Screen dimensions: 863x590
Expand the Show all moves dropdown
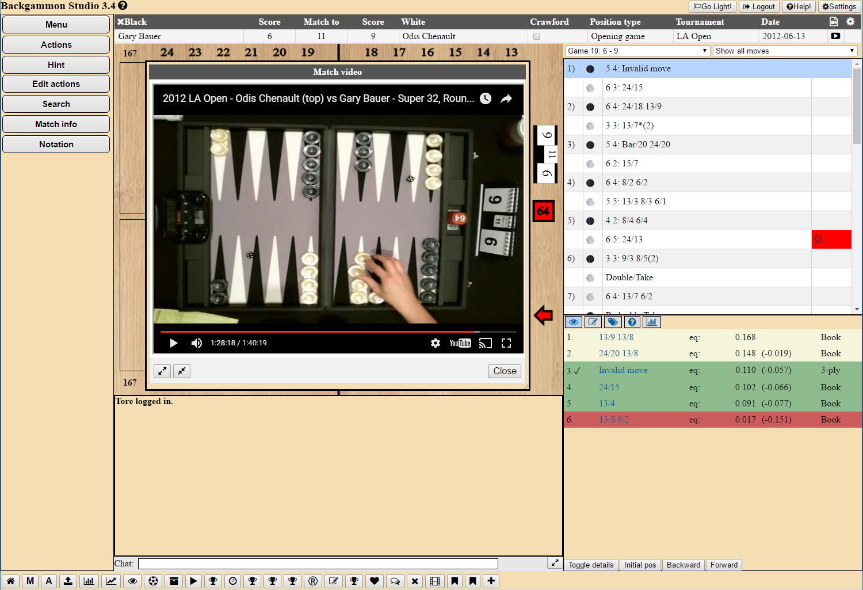coord(785,51)
